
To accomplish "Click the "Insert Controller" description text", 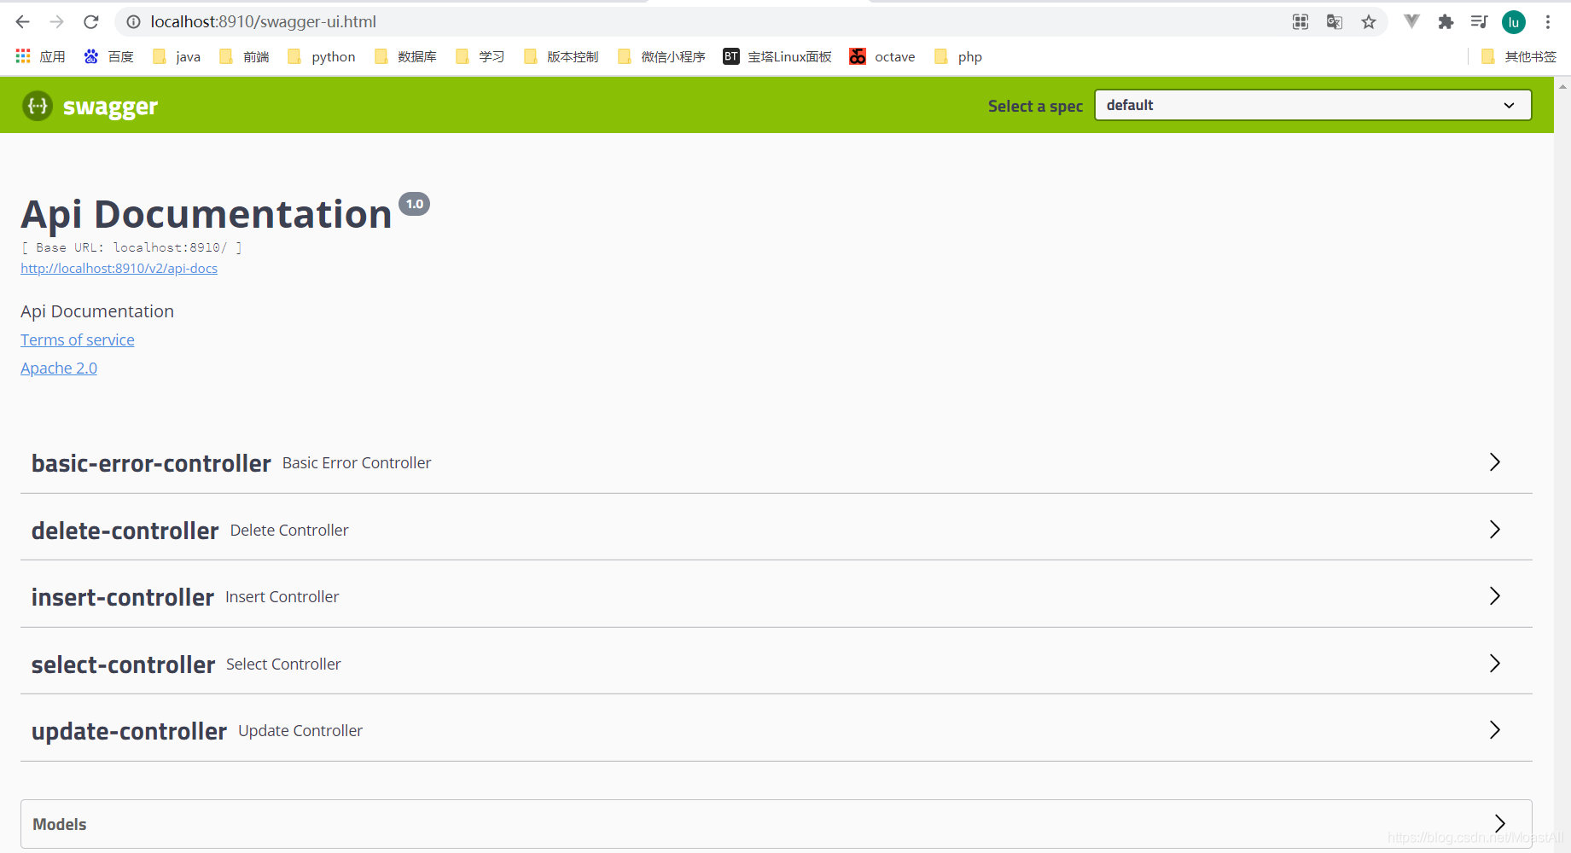I will (x=282, y=597).
